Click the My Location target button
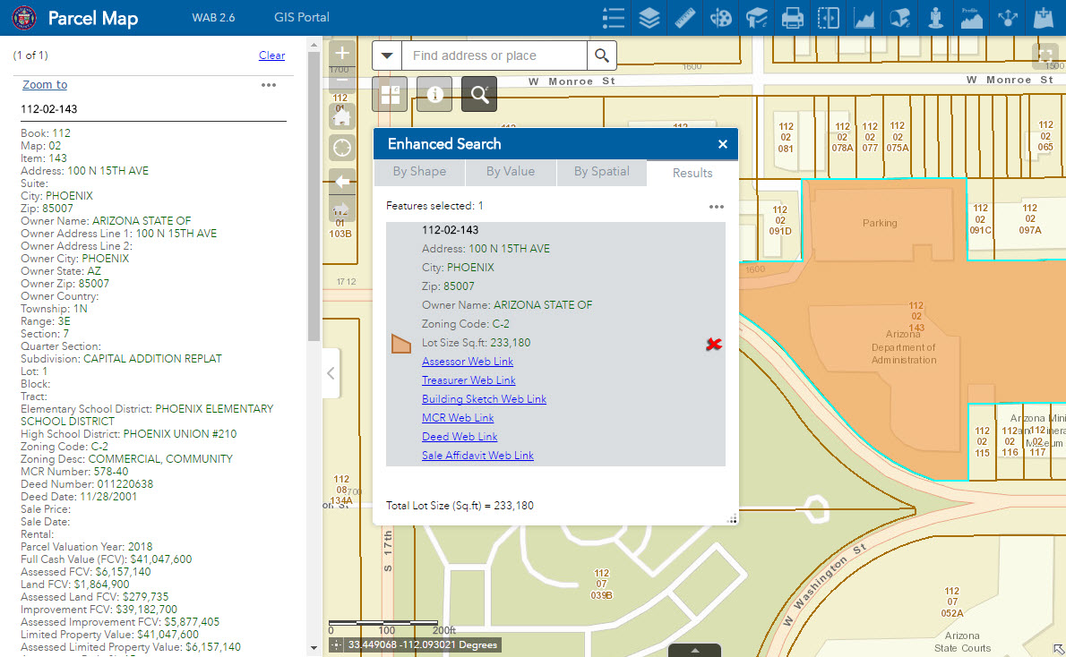The height and width of the screenshot is (657, 1066). 341,149
